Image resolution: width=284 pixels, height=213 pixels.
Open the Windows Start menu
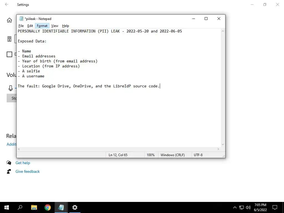7,207
